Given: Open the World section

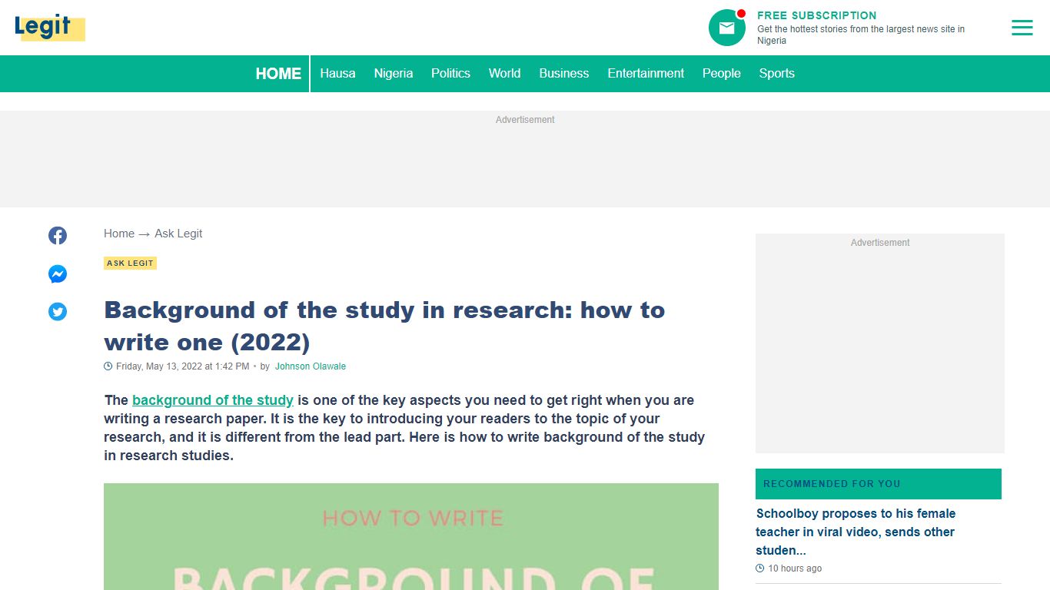Looking at the screenshot, I should (504, 74).
